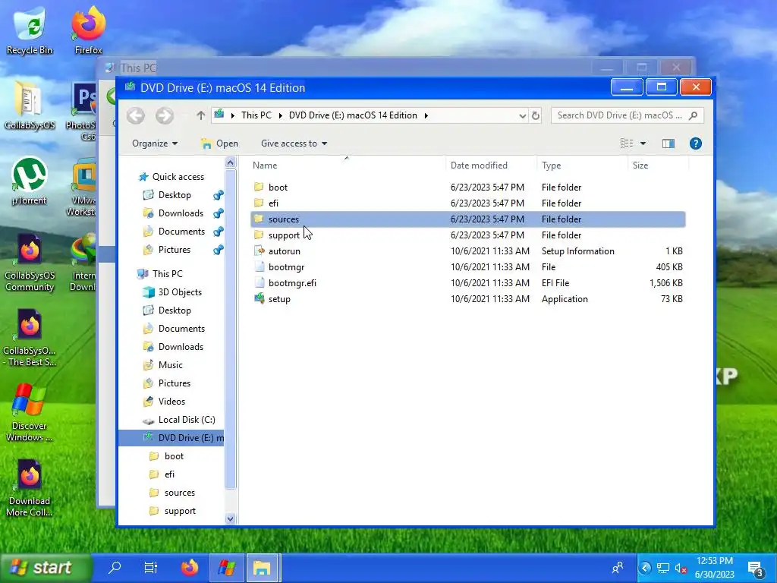Open the volume tray icon

tap(681, 568)
